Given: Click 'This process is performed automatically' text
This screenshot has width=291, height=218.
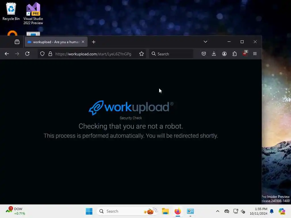Looking at the screenshot, I should click(94, 136).
